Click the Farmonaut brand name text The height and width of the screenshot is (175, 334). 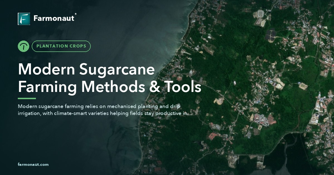tap(54, 19)
